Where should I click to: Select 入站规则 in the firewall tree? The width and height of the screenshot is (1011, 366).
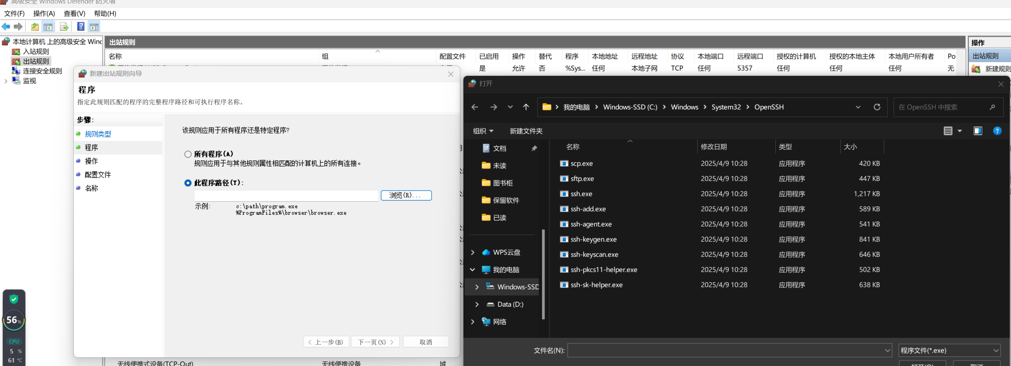coord(36,52)
